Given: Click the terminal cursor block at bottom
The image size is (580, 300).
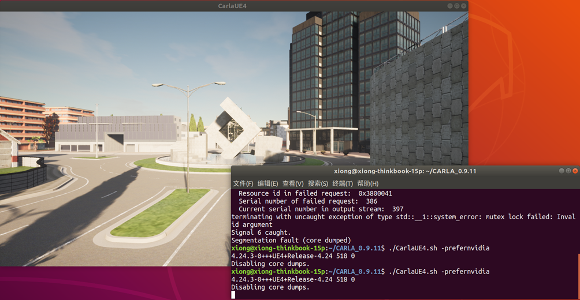Looking at the screenshot, I should tap(233, 295).
